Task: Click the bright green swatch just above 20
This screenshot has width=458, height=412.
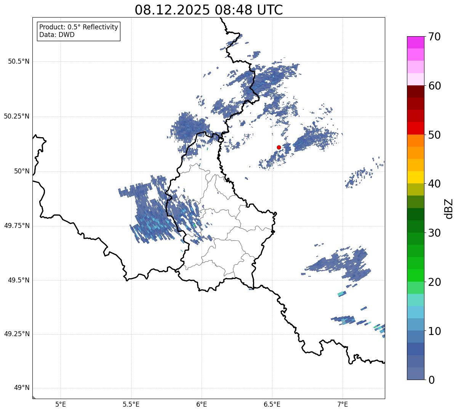Action: click(x=415, y=275)
